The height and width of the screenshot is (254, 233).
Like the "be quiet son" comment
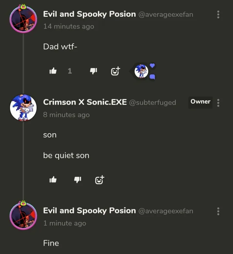pyautogui.click(x=53, y=180)
